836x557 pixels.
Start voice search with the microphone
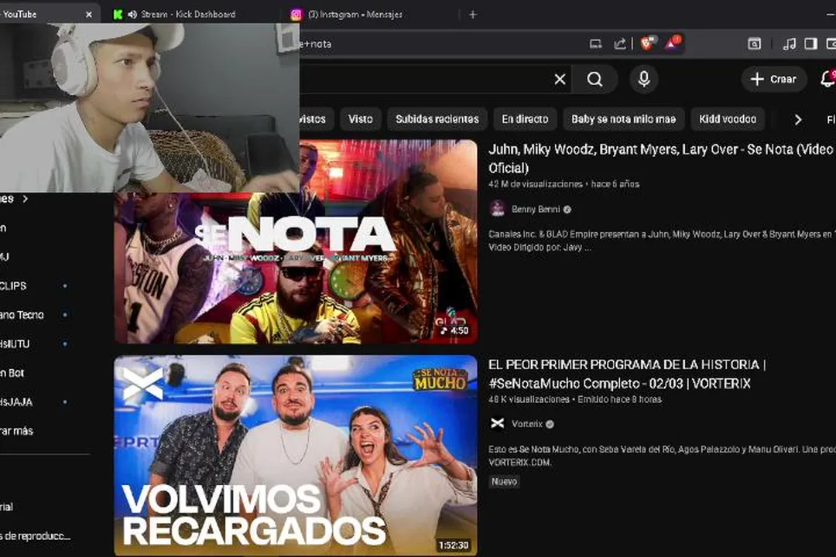point(644,80)
